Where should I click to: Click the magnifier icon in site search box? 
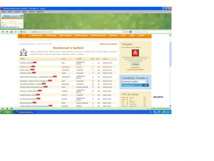pyautogui.click(x=123, y=85)
